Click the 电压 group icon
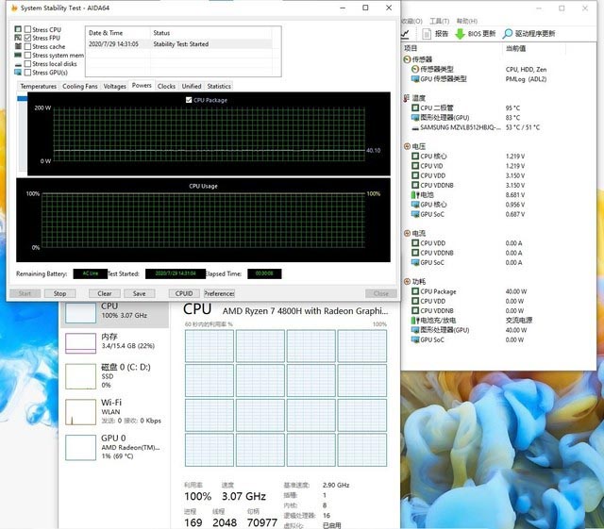The height and width of the screenshot is (529, 604). point(407,146)
